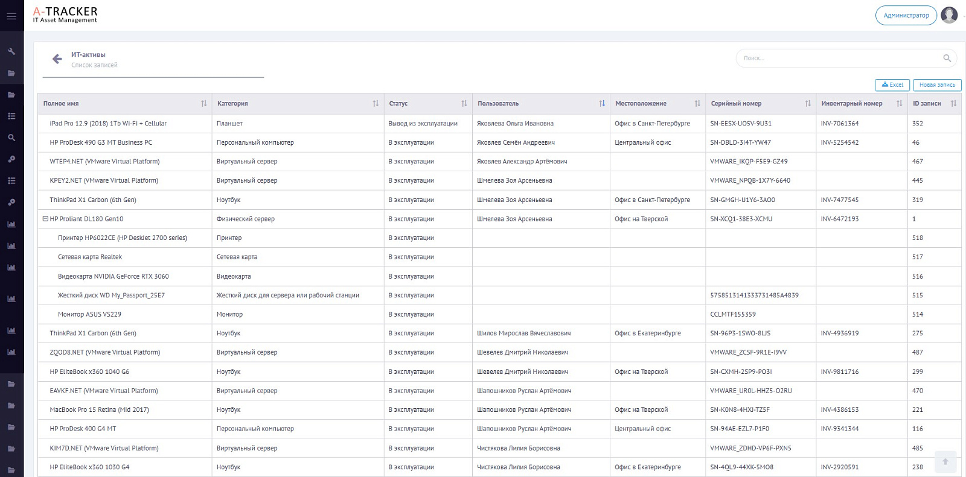Open Сетевая карта Realtek child record
Viewport: 966px width, 477px height.
[x=90, y=257]
